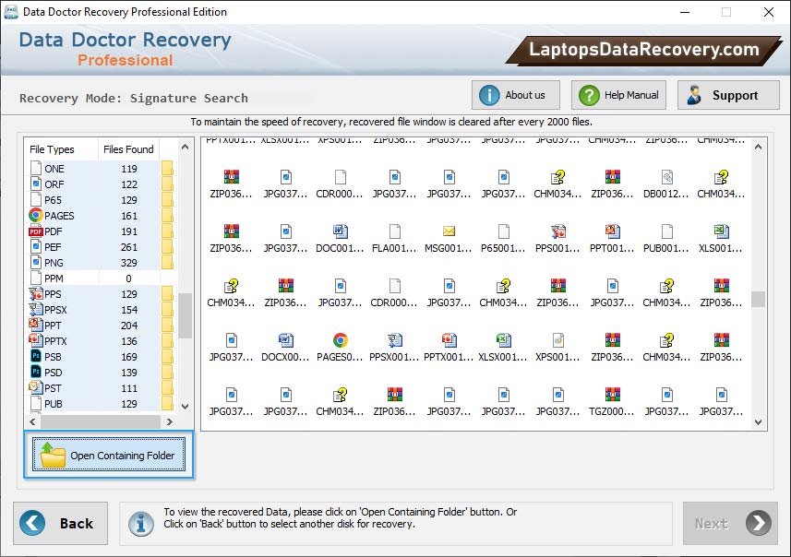This screenshot has width=791, height=557.
Task: Select the MSG001 envelope file icon
Action: [449, 231]
